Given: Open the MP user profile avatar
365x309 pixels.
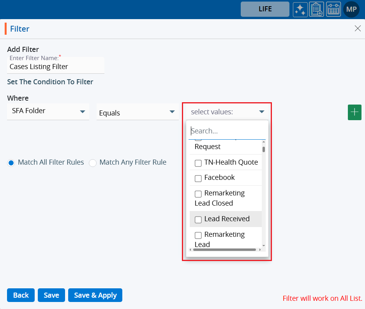Looking at the screenshot, I should tap(351, 9).
